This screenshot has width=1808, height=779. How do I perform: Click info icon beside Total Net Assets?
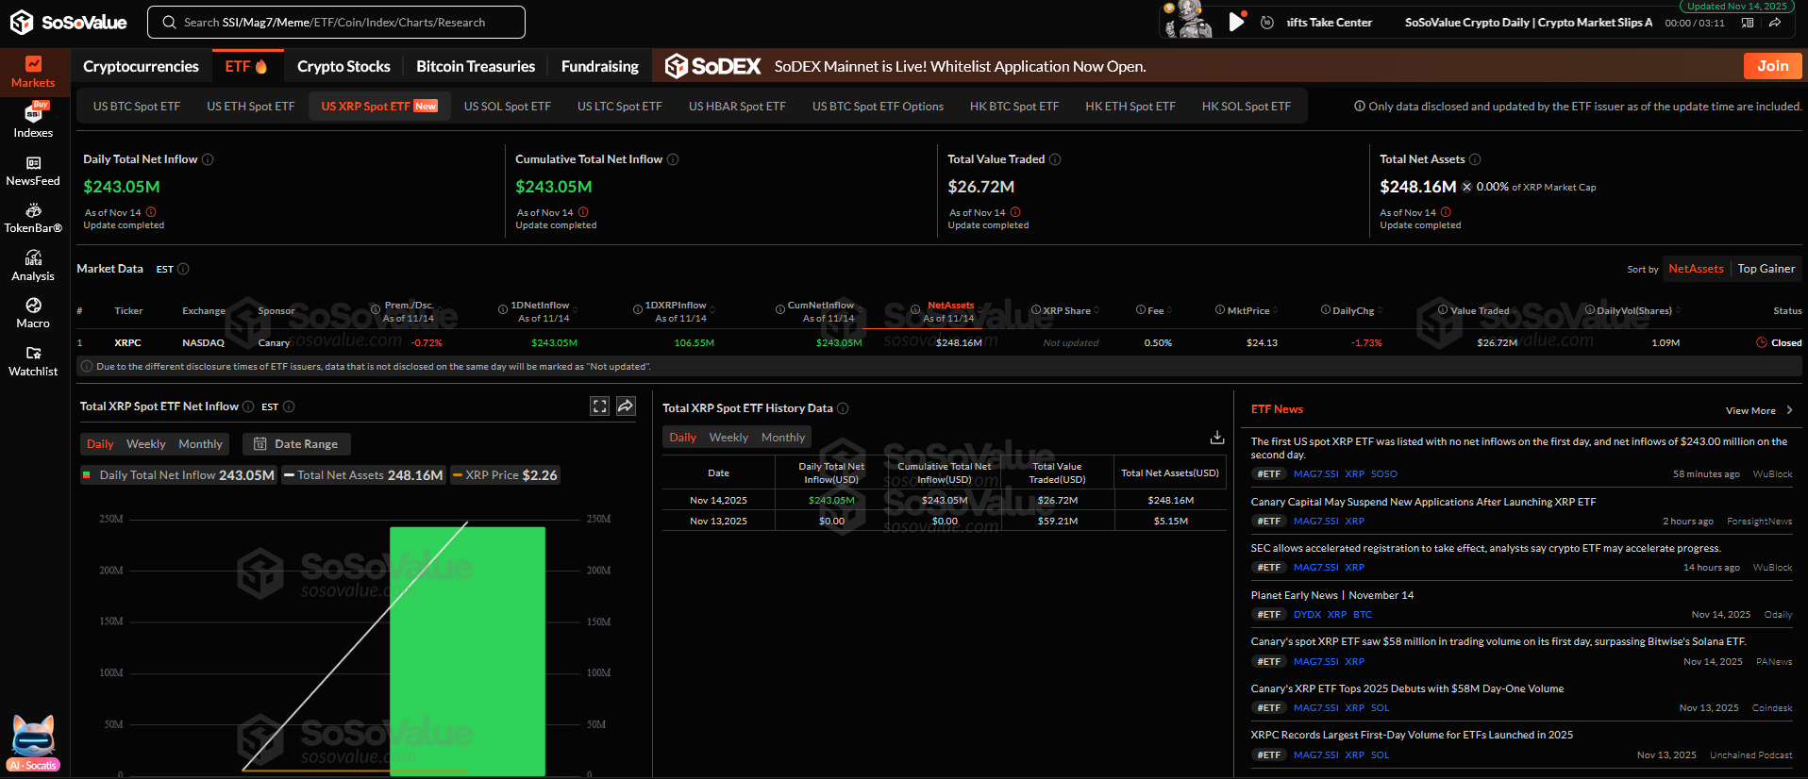(x=1475, y=159)
